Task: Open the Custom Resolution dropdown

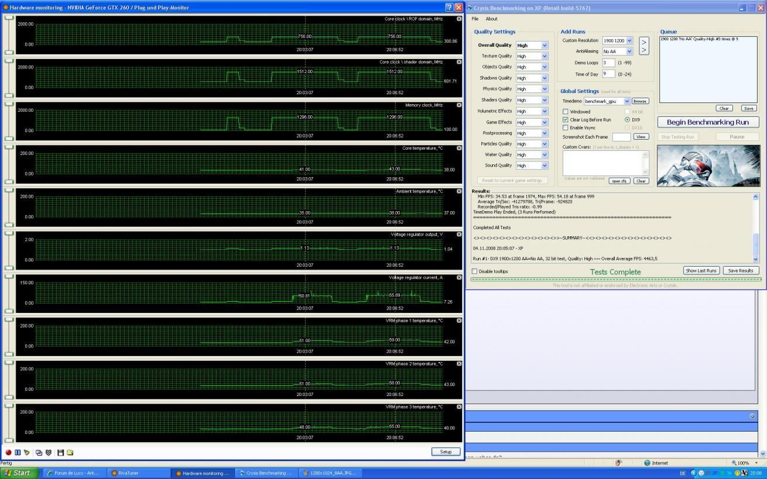Action: [x=629, y=41]
